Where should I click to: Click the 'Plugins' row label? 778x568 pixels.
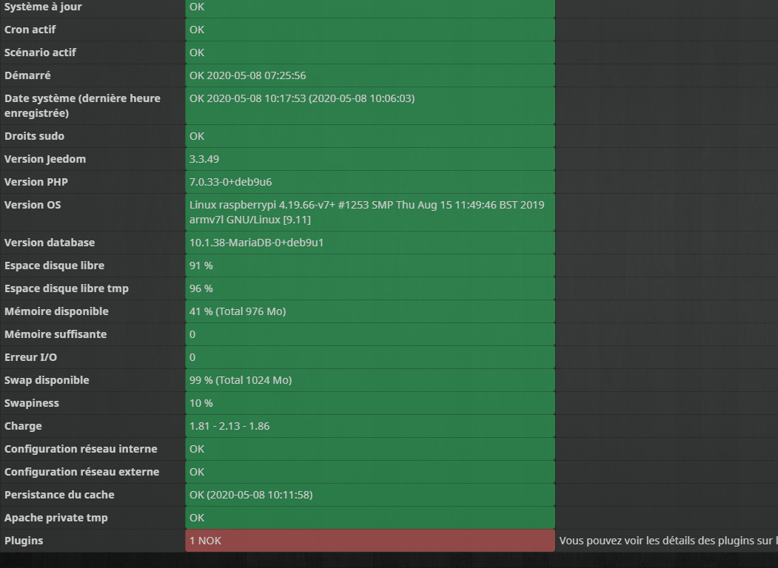(24, 541)
